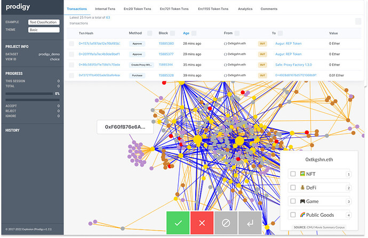The width and height of the screenshot is (368, 238).
Task: Open transaction hash 0x201f1fa1a7ec4b9de9bef1
Action: coord(99,54)
